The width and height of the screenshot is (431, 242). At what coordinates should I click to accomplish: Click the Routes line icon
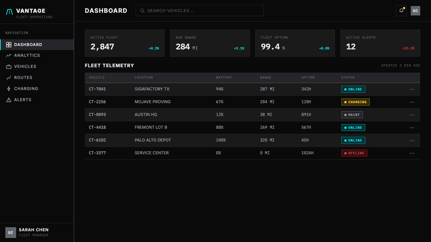pyautogui.click(x=9, y=78)
